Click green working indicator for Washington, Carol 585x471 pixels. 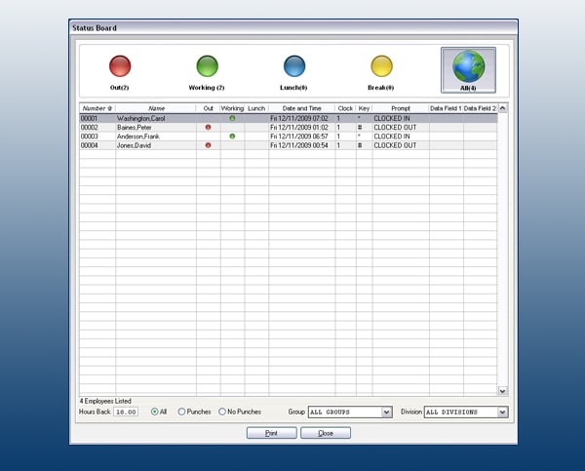(x=232, y=118)
